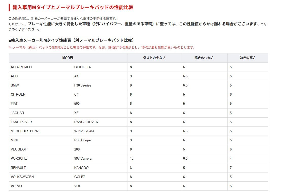Select the ALFA ROMEO maker cell
This screenshot has height=195, width=302.
pos(21,67)
